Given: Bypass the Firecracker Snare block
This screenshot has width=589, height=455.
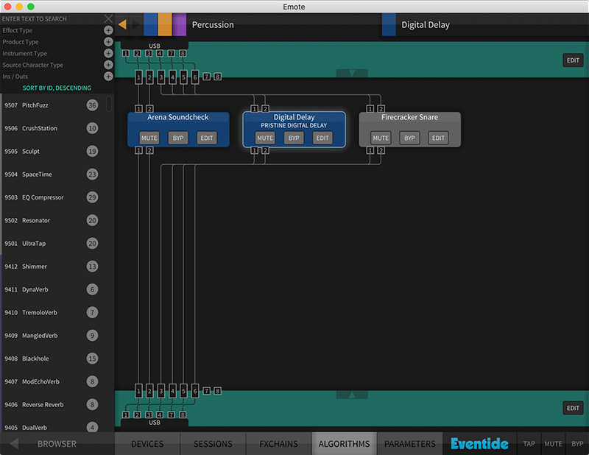Looking at the screenshot, I should 409,138.
